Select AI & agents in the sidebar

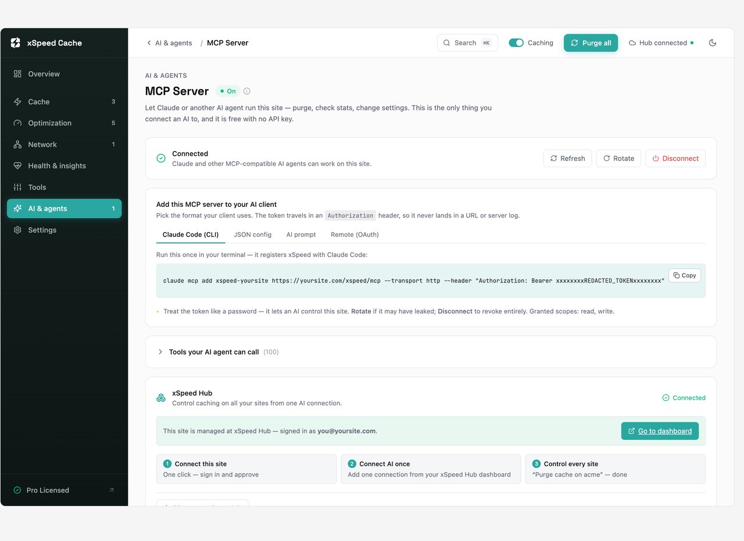(64, 209)
